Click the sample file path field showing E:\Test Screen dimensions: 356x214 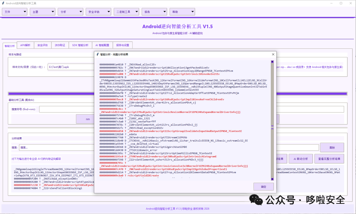(x=71, y=67)
